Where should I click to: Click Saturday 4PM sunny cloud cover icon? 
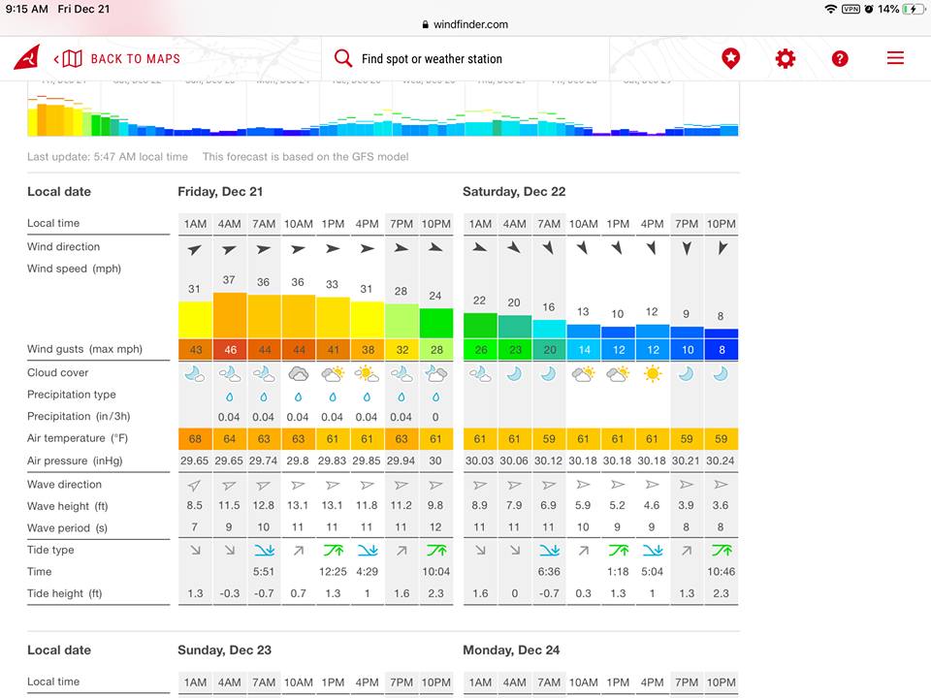click(653, 373)
